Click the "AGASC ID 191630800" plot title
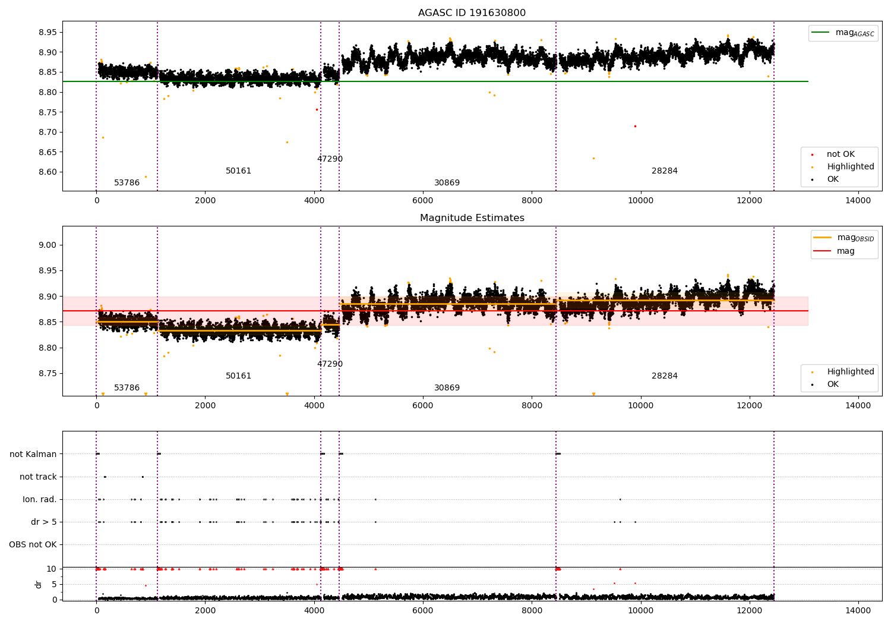This screenshot has height=624, width=891. point(472,13)
